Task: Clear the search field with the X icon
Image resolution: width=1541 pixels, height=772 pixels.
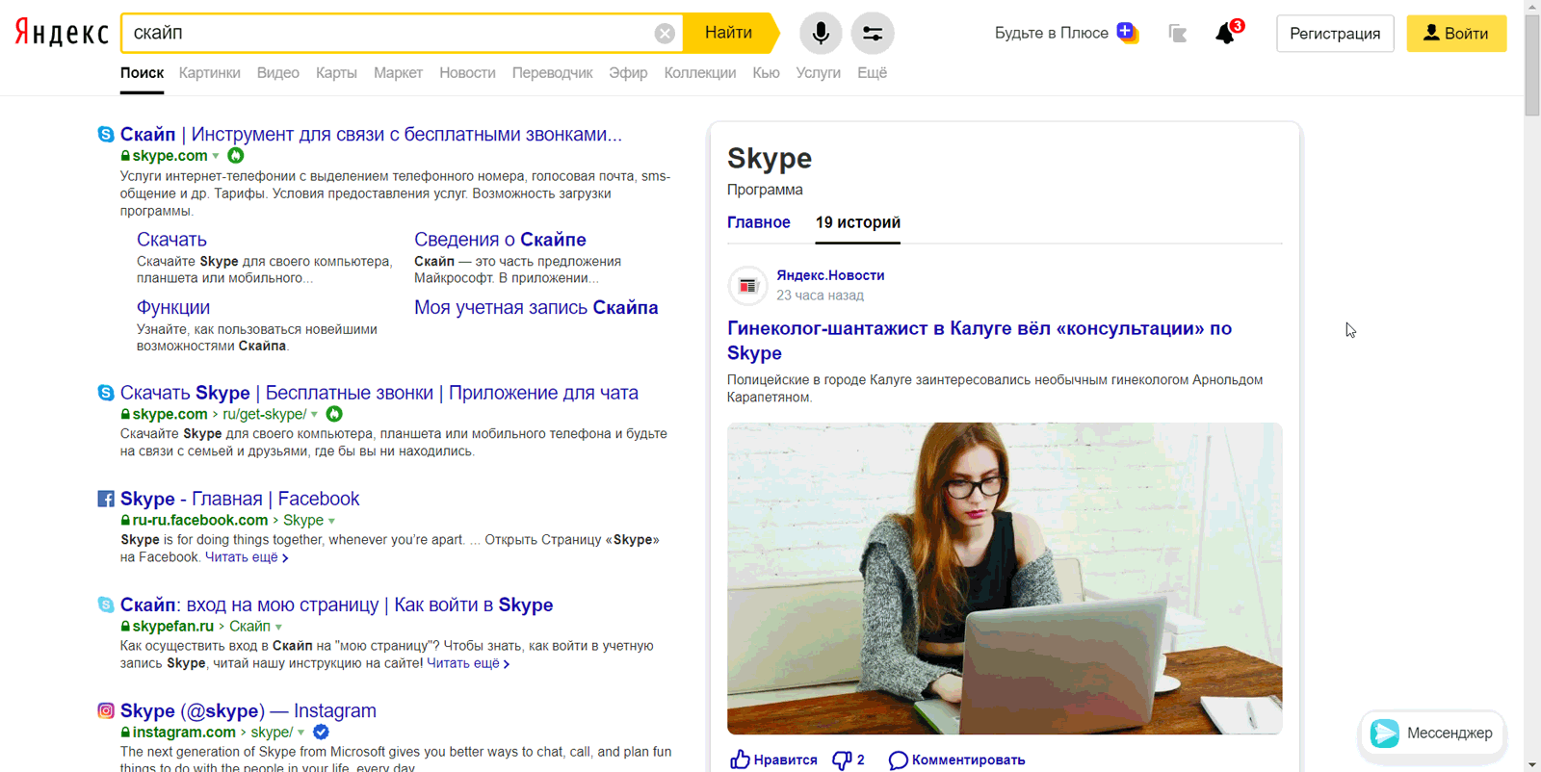Action: click(665, 34)
